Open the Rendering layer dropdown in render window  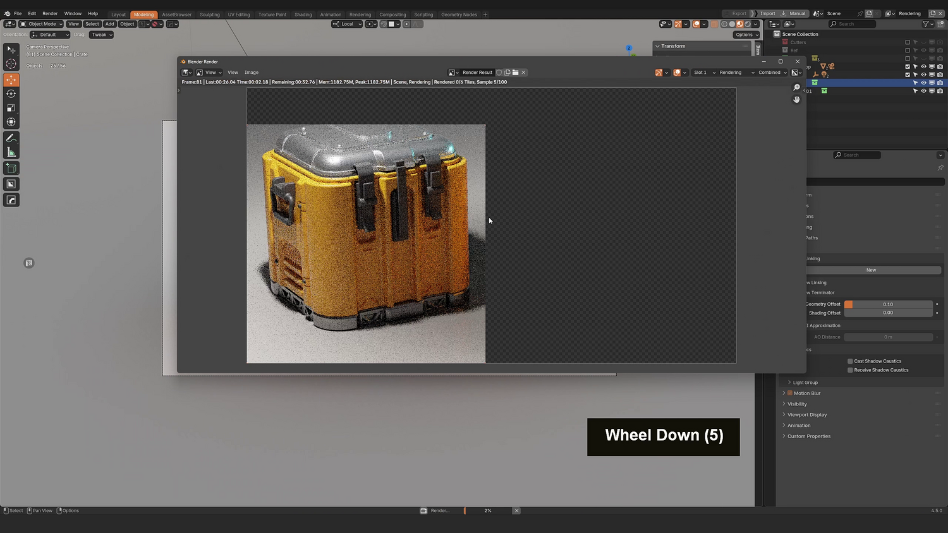click(736, 73)
